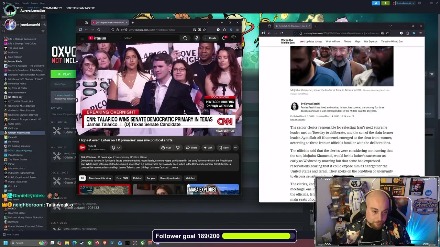Image resolution: width=440 pixels, height=247 pixels.
Task: Open Steam View menu
Action: 16,3
